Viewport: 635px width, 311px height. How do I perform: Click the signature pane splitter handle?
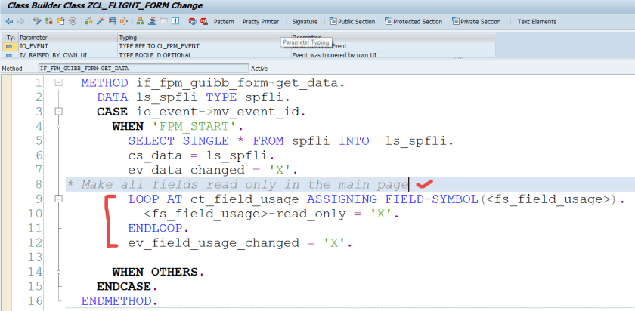pyautogui.click(x=457, y=58)
